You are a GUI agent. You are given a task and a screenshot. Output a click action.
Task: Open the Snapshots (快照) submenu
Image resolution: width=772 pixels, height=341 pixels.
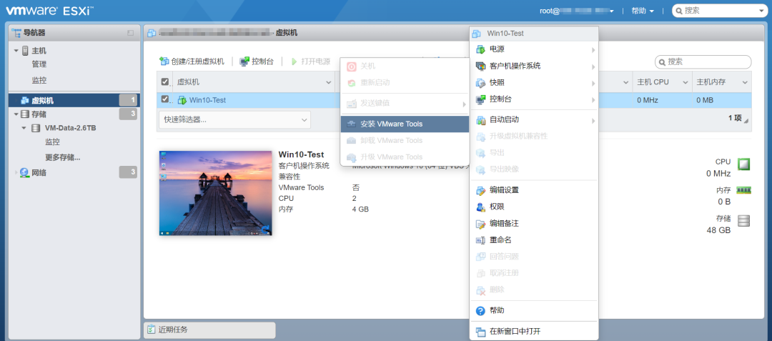[x=534, y=83]
